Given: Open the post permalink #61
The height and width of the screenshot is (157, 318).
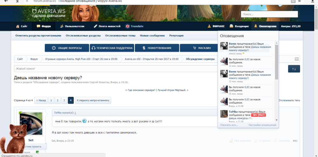Looking at the screenshot, I should (295, 141).
